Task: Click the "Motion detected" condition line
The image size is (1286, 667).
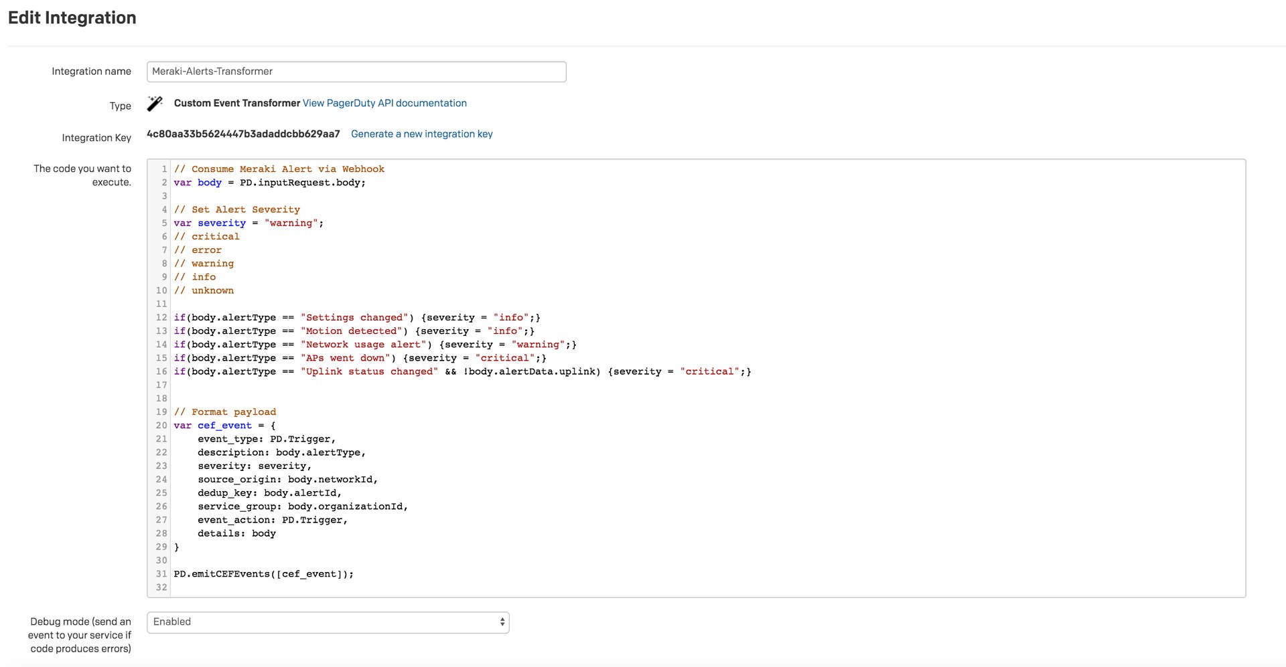Action: 354,331
